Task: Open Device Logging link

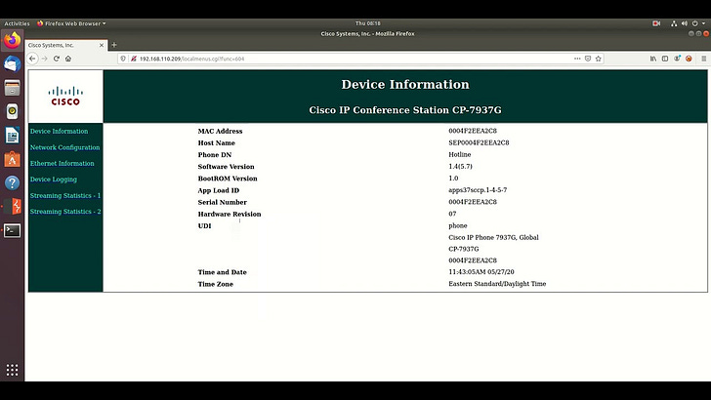Action: 54,179
